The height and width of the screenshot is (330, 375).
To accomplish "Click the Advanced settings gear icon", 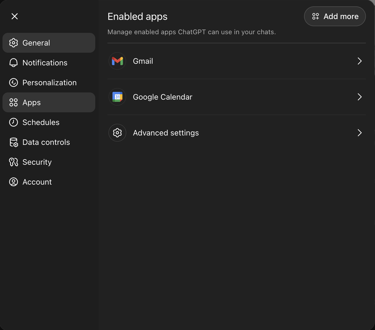I will tap(117, 133).
